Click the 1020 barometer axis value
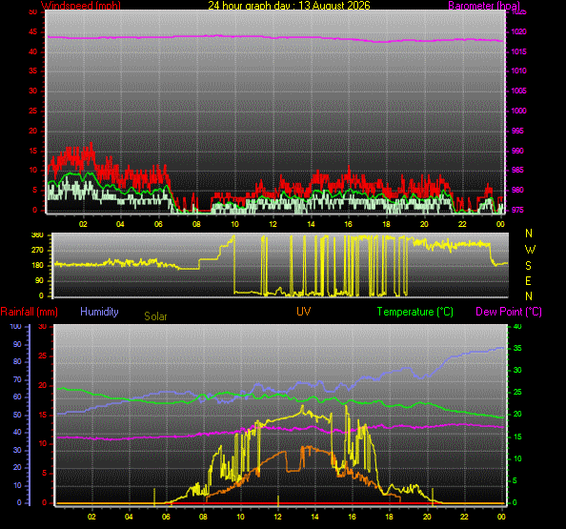 pos(518,31)
